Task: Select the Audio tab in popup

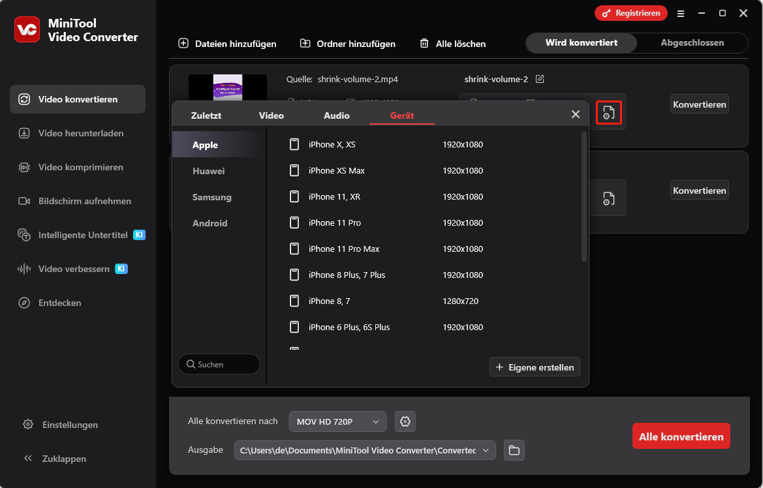Action: click(336, 115)
